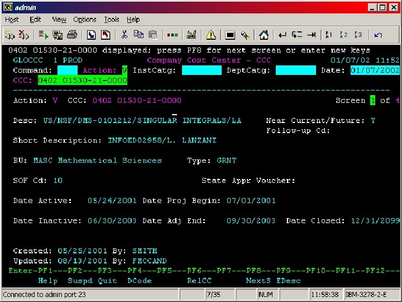Click the Desc value US/NSF/DMS-0101212
Viewport: 402px width, 302px height.
(x=142, y=120)
